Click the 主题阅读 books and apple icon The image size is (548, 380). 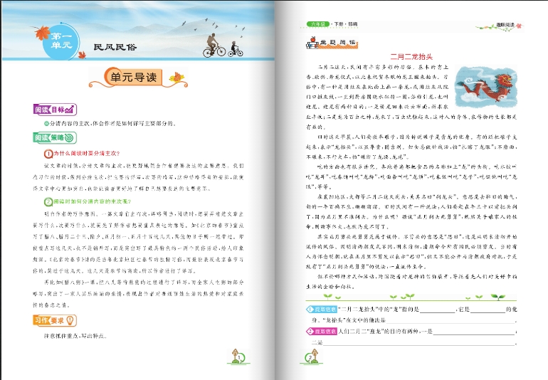coord(310,43)
